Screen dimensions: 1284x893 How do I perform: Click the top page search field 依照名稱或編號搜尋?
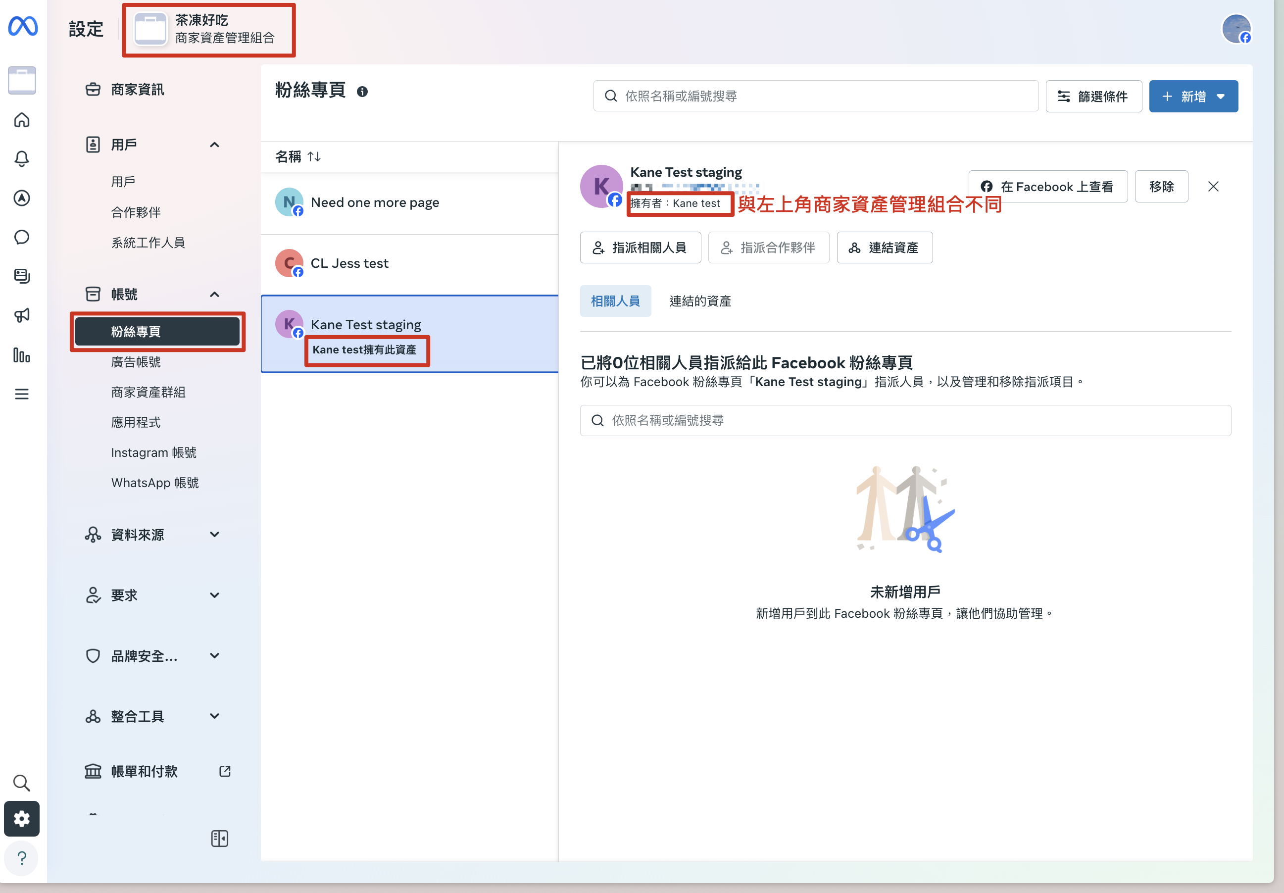coord(815,96)
